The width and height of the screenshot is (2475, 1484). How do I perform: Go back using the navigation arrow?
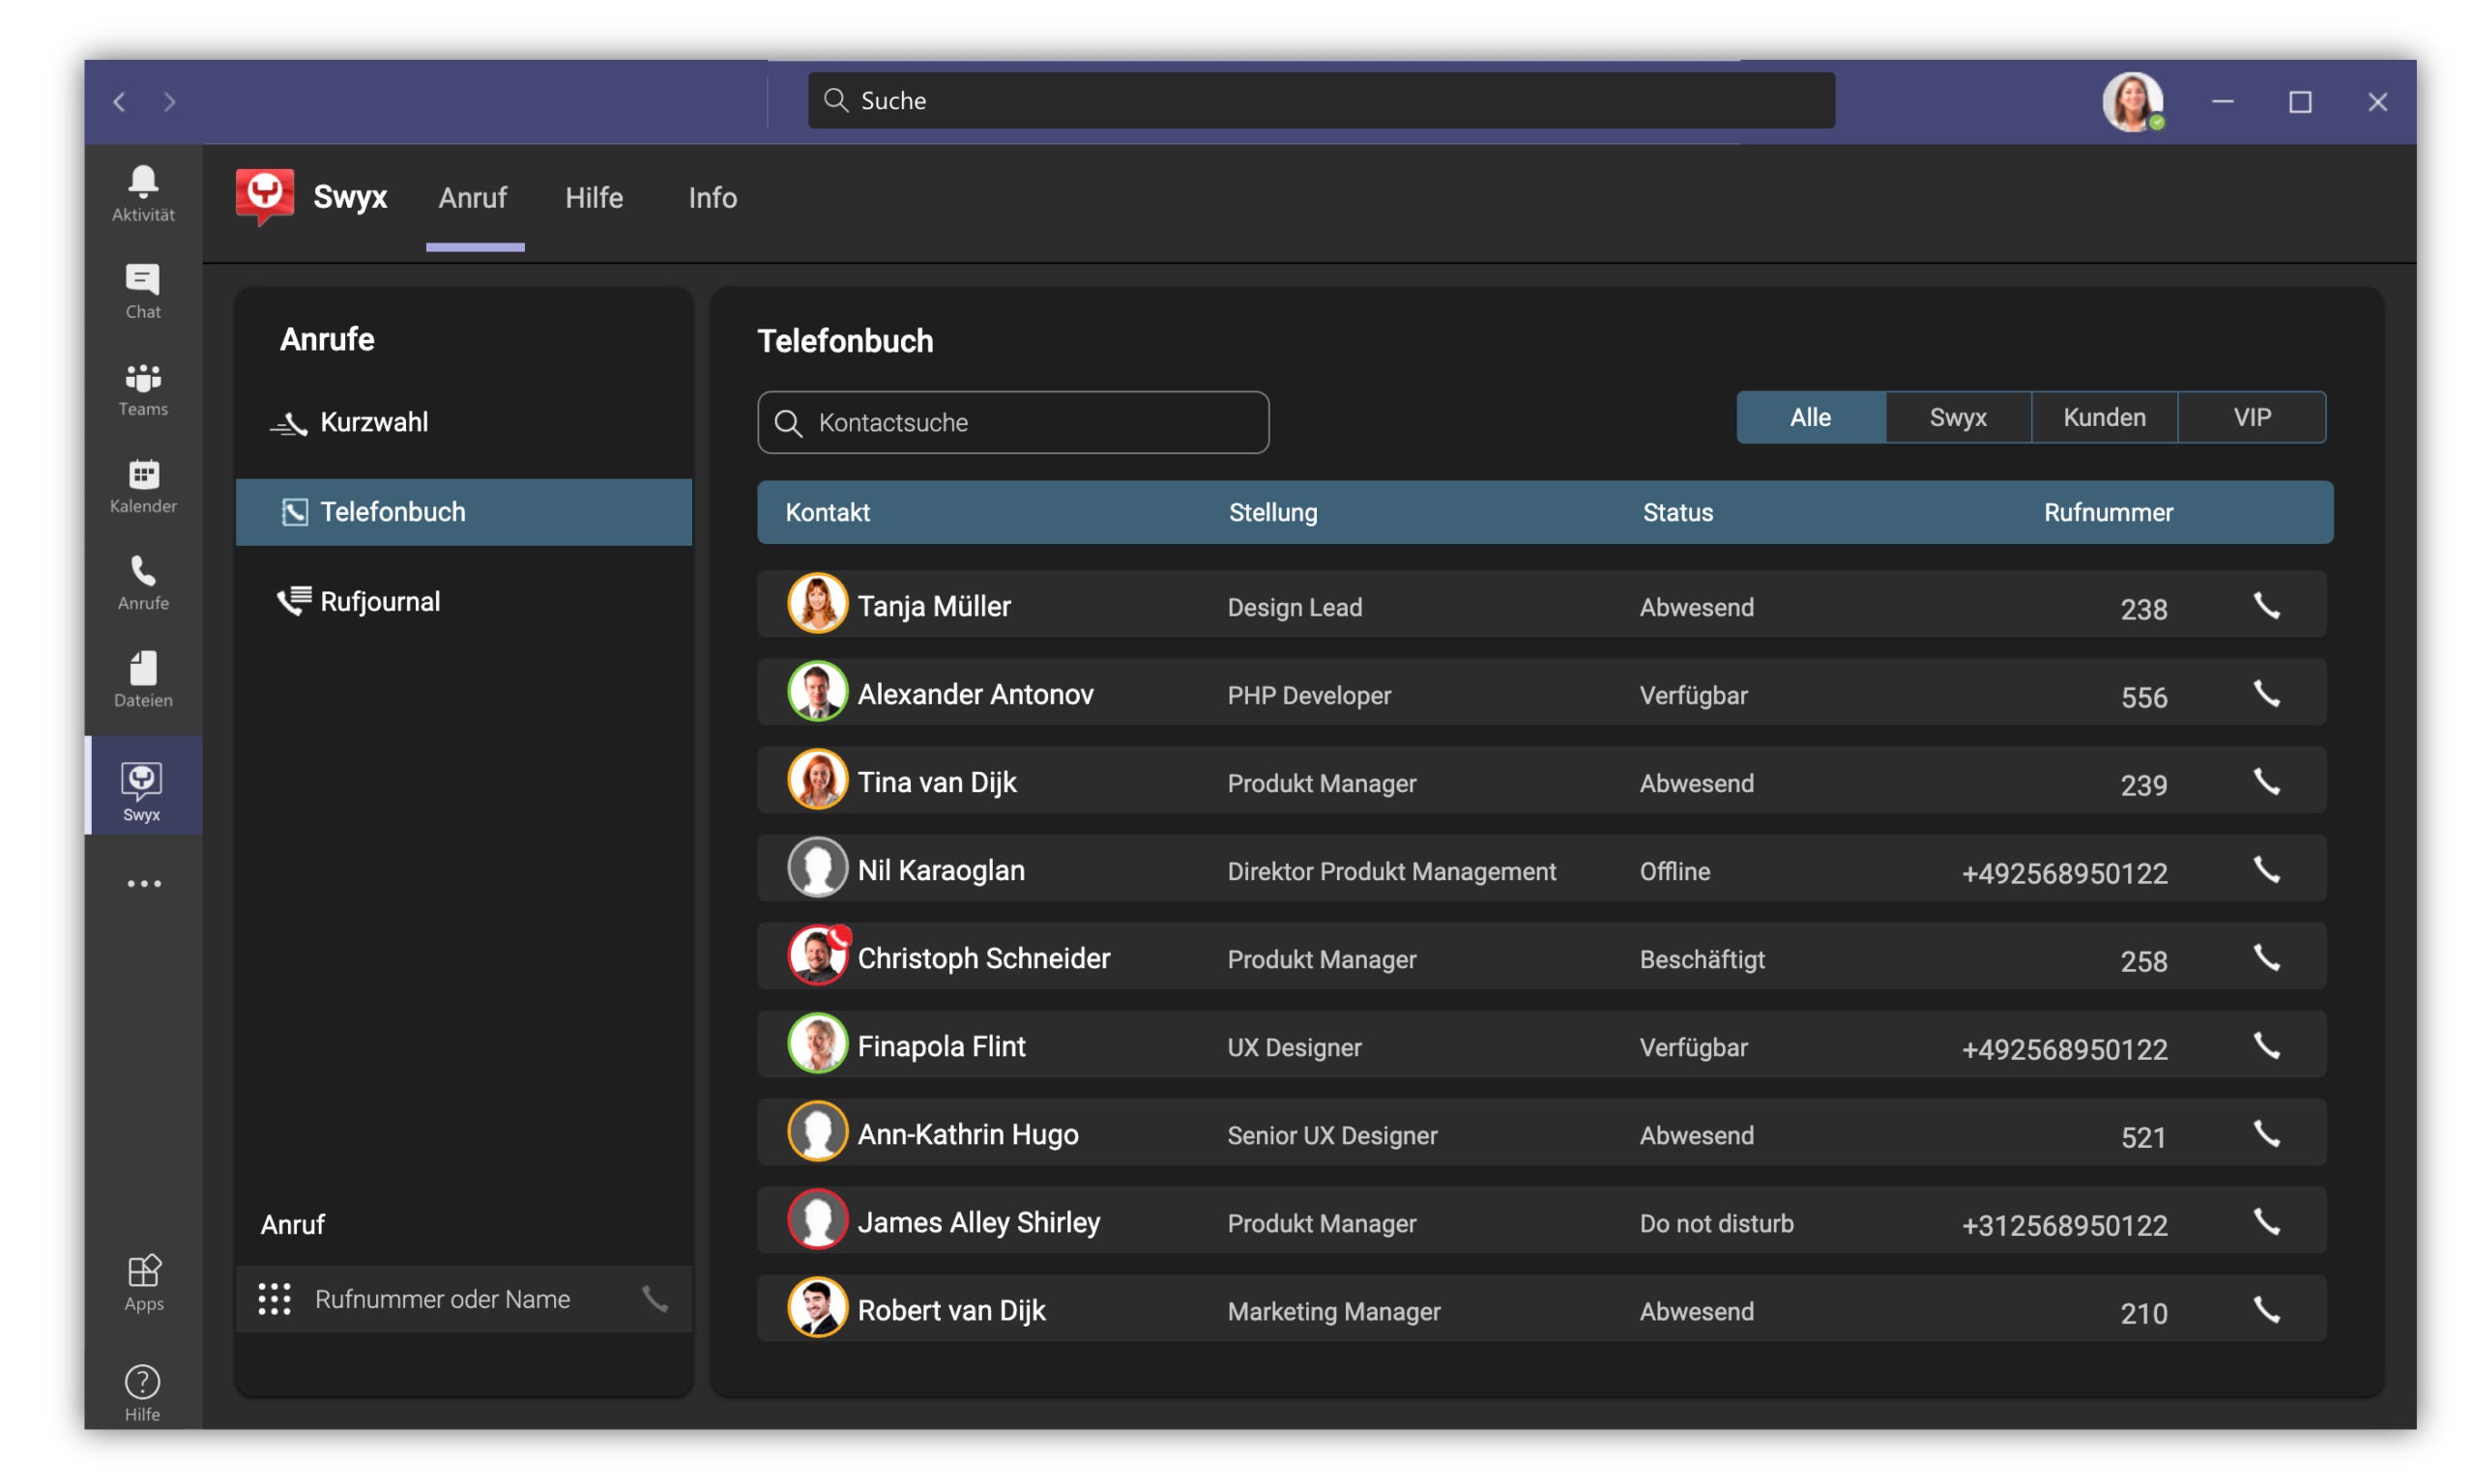click(119, 102)
